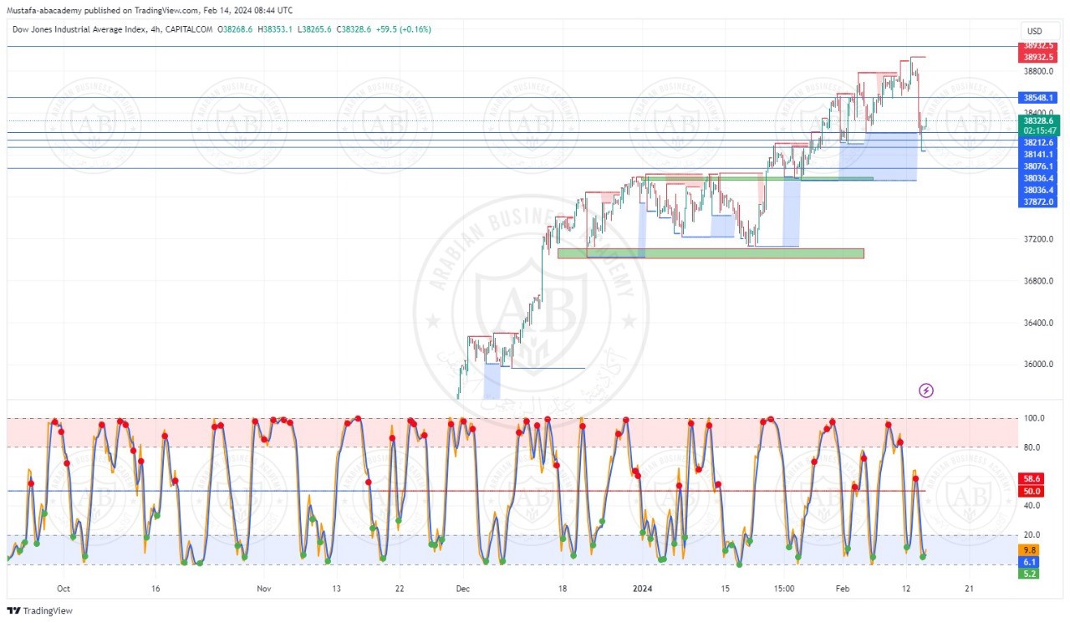Click the 18 label on time axis
The height and width of the screenshot is (623, 1070).
tap(563, 589)
